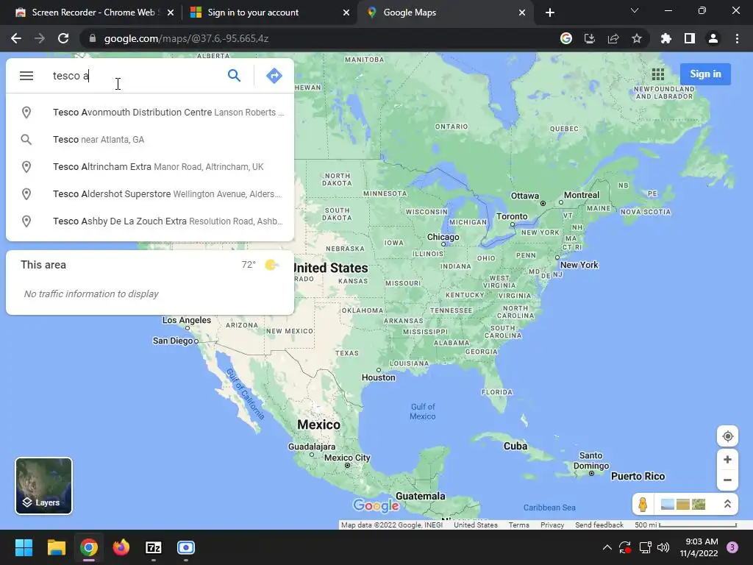753x565 pixels.
Task: Open the notifications badge showing 3
Action: 732,547
